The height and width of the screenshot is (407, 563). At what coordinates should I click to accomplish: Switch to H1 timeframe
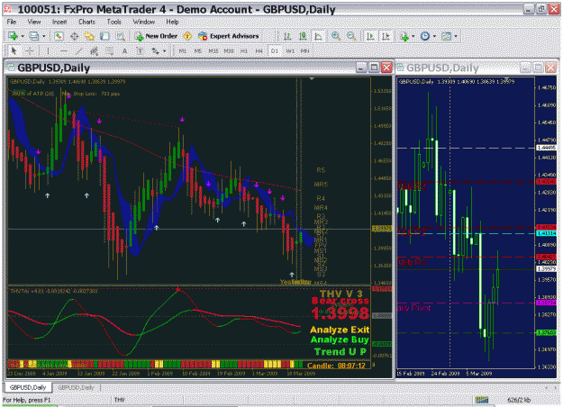[x=244, y=51]
